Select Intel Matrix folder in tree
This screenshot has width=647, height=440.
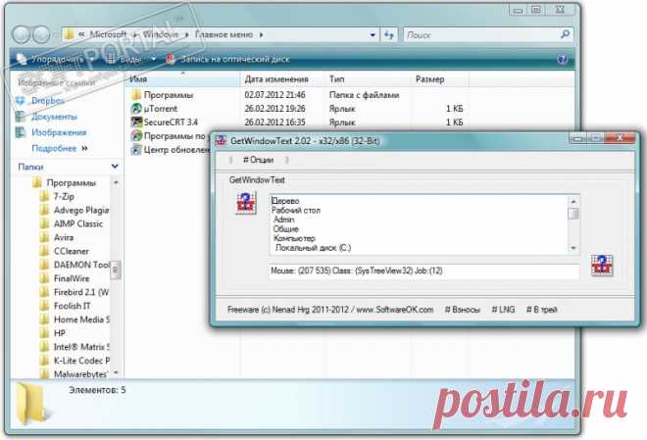click(81, 347)
